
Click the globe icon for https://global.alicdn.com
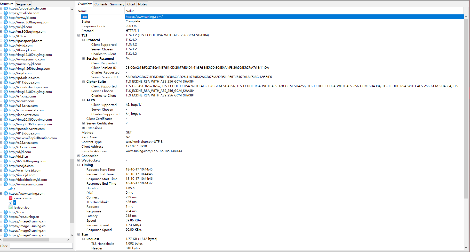[x=6, y=8]
